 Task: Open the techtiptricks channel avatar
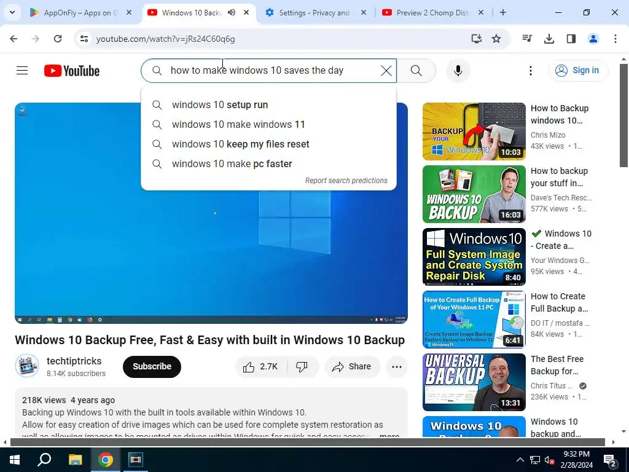[27, 366]
